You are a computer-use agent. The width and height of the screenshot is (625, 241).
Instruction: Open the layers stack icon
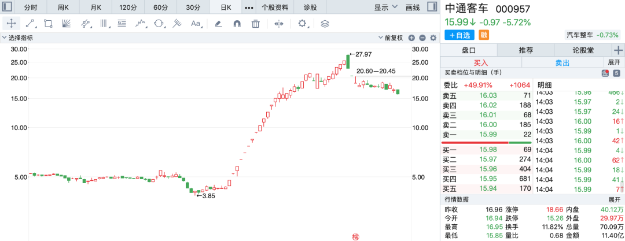click(x=325, y=24)
